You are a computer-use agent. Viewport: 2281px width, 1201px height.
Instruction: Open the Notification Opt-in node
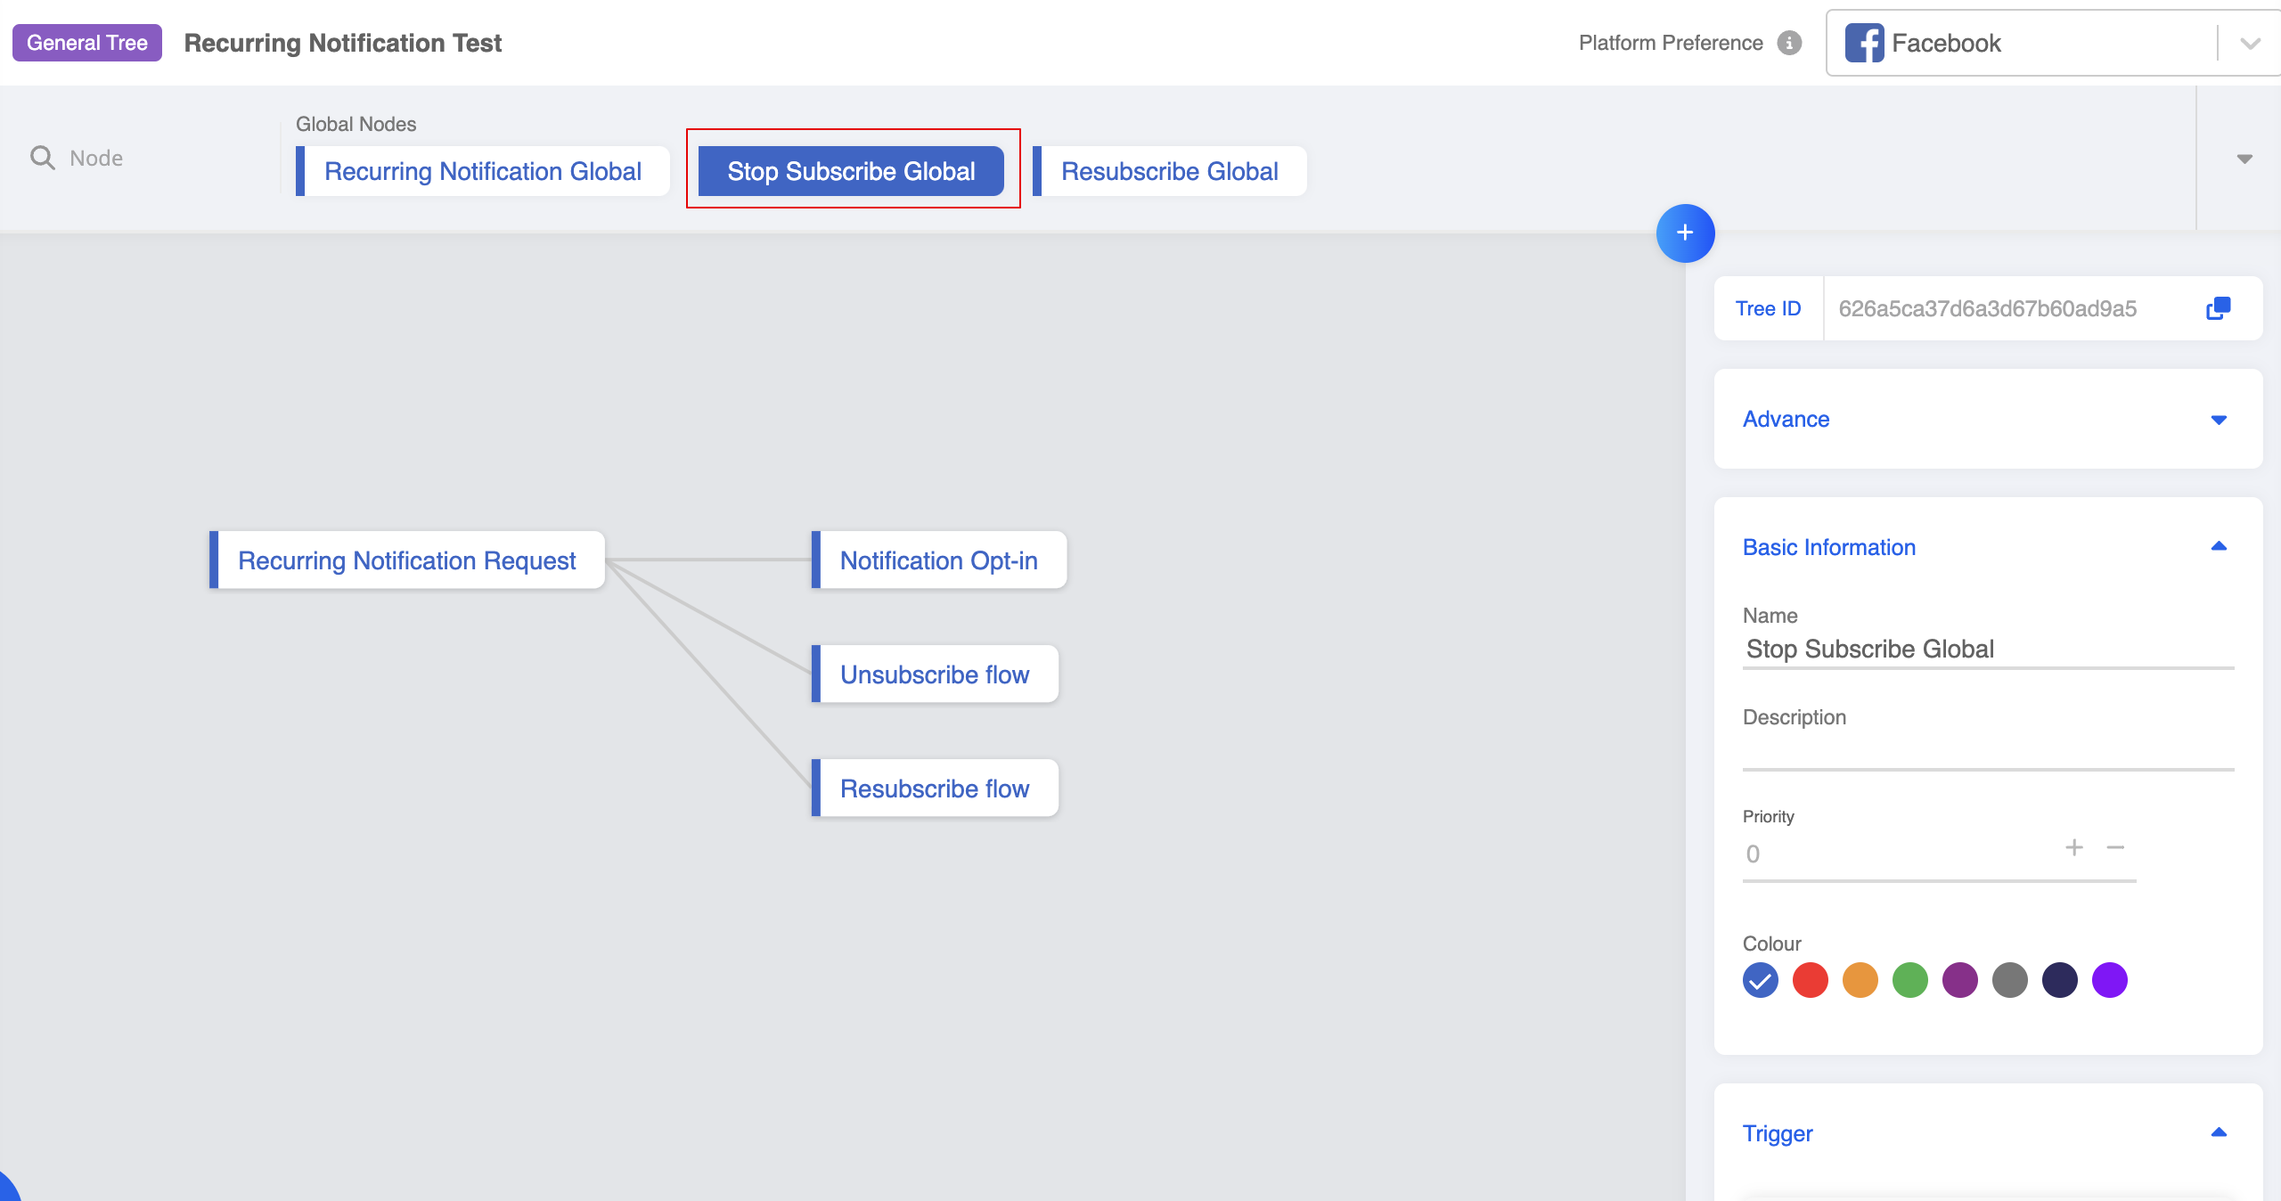pos(938,560)
